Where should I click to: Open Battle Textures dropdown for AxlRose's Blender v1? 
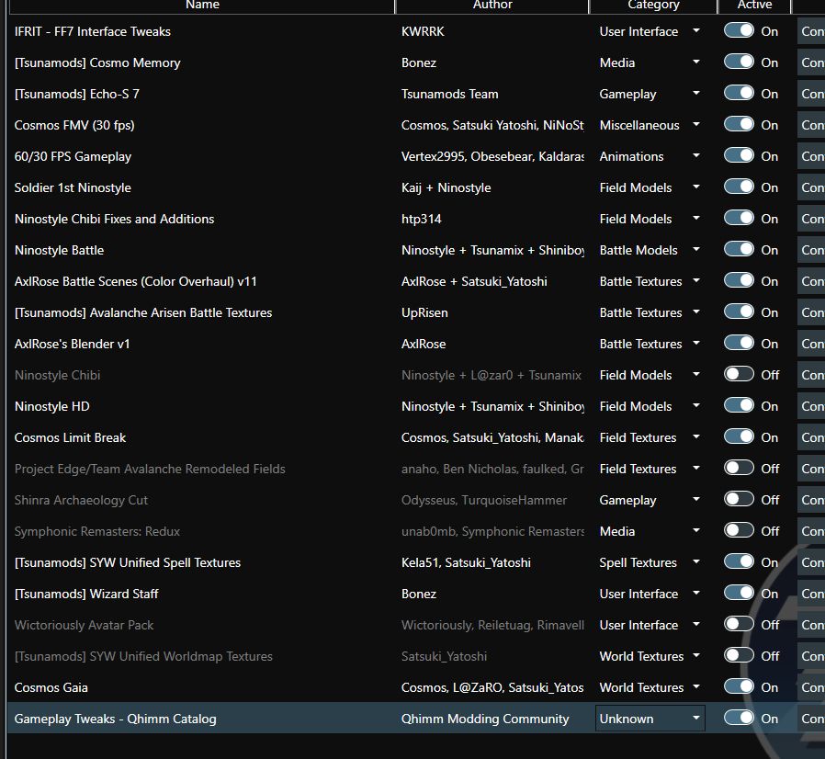650,344
